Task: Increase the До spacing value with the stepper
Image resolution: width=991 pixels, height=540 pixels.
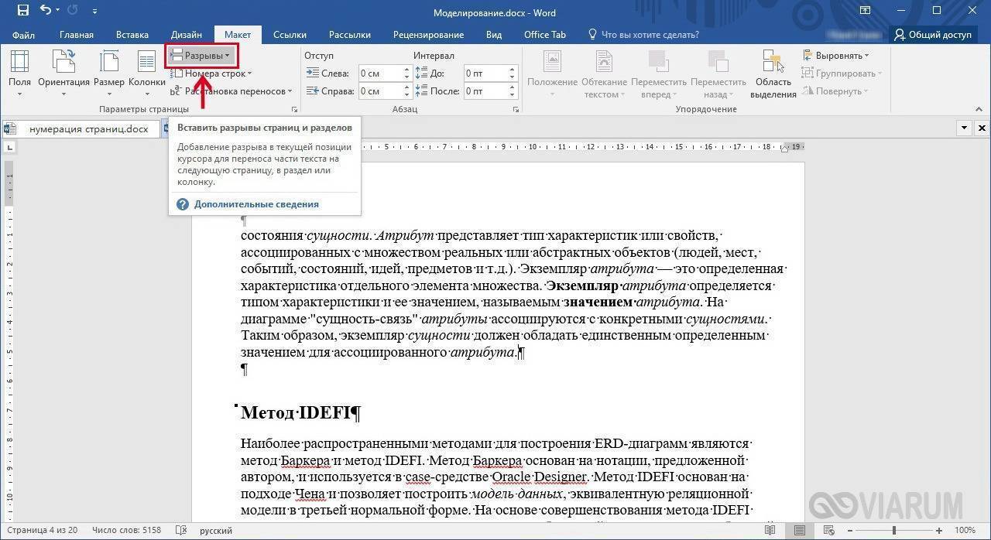Action: pyautogui.click(x=512, y=70)
